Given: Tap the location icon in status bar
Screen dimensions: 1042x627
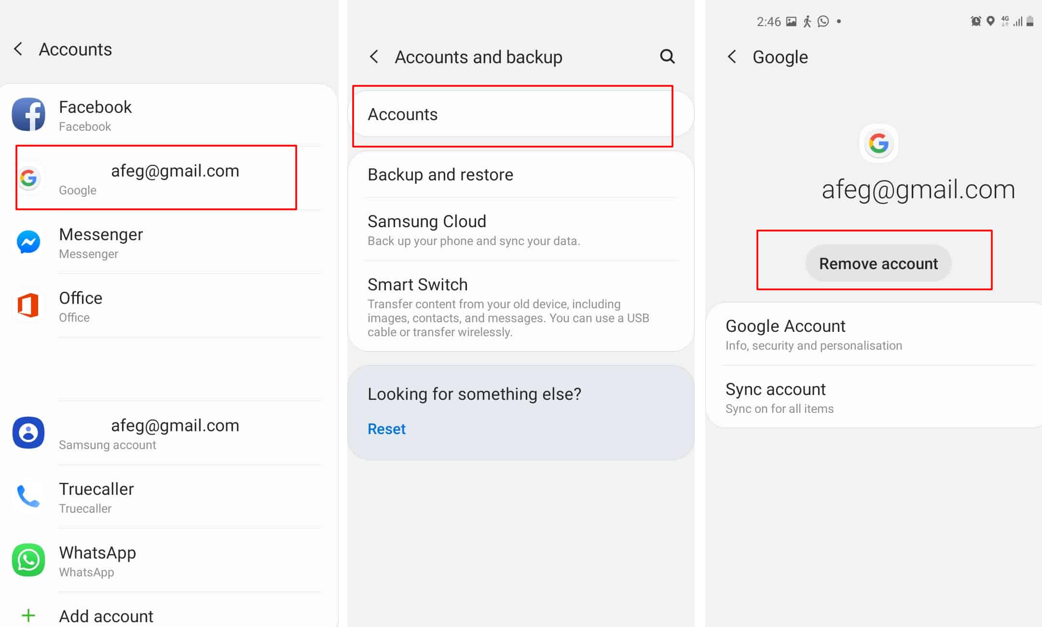Looking at the screenshot, I should [x=990, y=21].
